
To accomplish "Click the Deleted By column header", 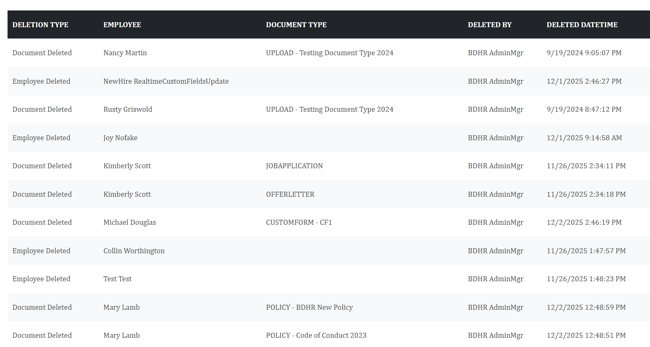I will 490,25.
